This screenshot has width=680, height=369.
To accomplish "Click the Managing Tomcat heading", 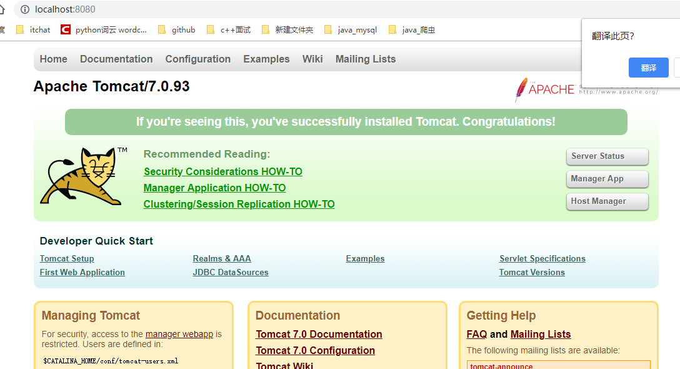I will [x=91, y=316].
